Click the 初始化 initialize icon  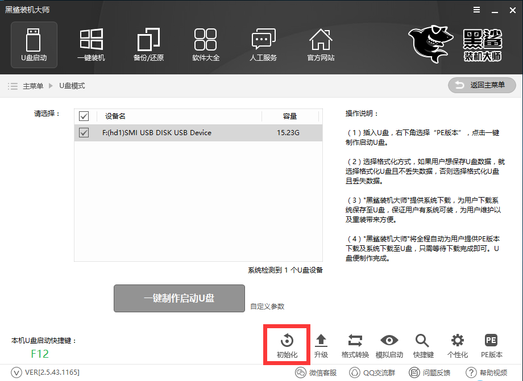pos(287,345)
